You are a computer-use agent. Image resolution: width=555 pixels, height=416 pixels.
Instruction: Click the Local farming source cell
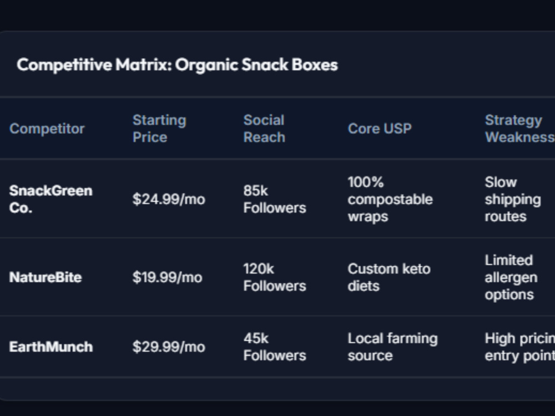pos(392,347)
